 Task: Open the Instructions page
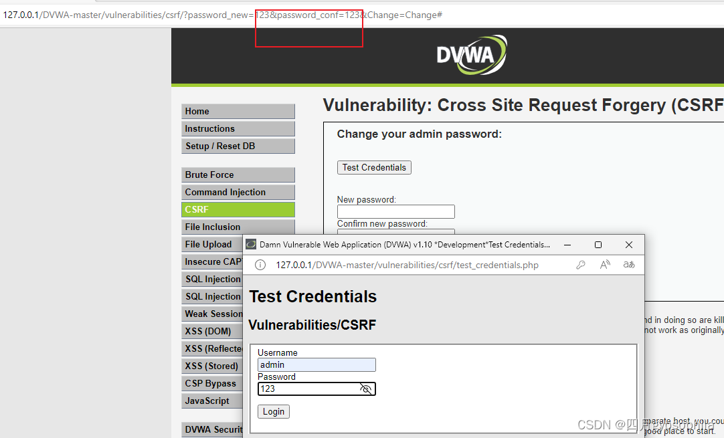tap(238, 129)
